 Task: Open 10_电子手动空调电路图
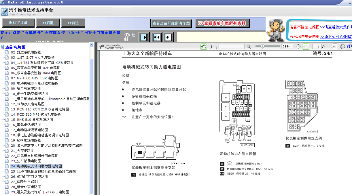tap(29, 93)
